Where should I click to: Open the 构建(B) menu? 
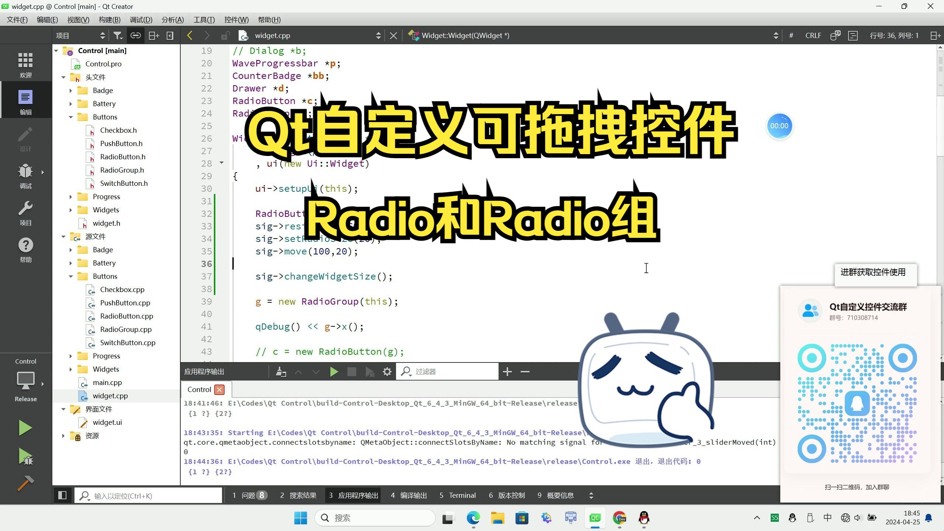[x=110, y=20]
